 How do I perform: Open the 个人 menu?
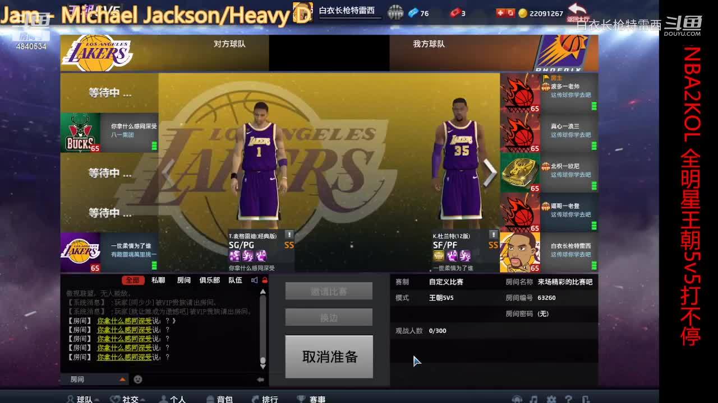point(172,399)
